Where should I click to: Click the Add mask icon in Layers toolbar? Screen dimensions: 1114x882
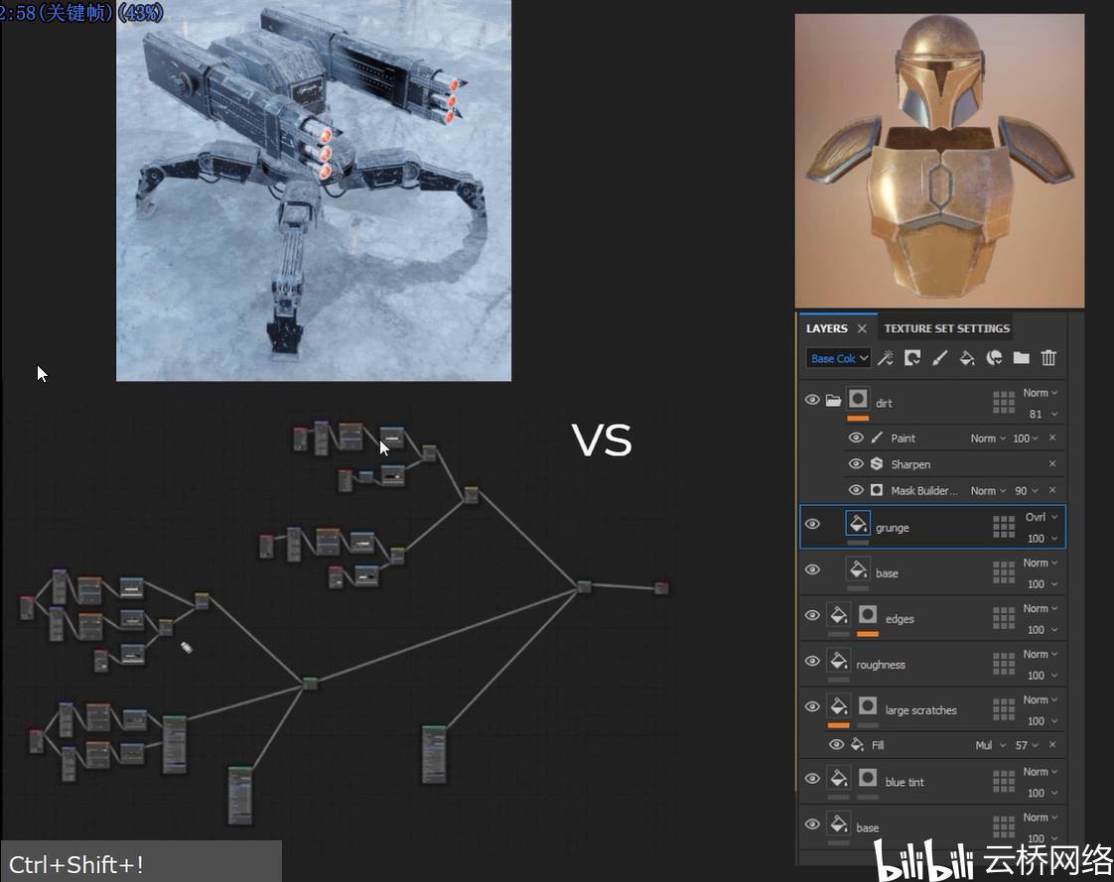click(912, 358)
